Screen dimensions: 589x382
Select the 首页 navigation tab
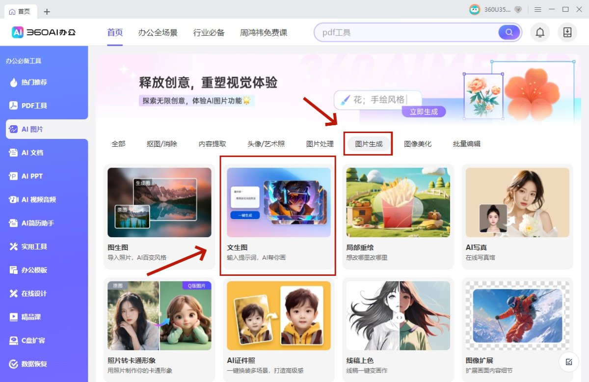tap(115, 33)
